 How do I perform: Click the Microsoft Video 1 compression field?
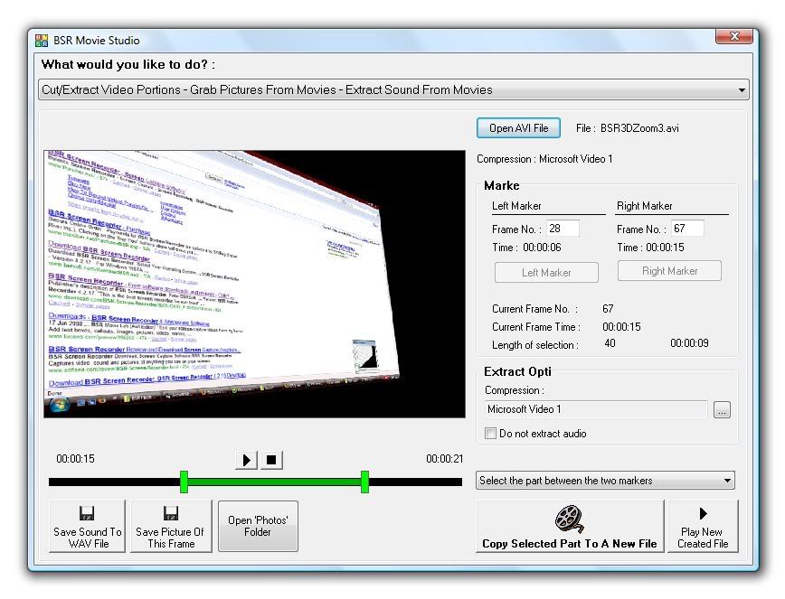tap(596, 409)
